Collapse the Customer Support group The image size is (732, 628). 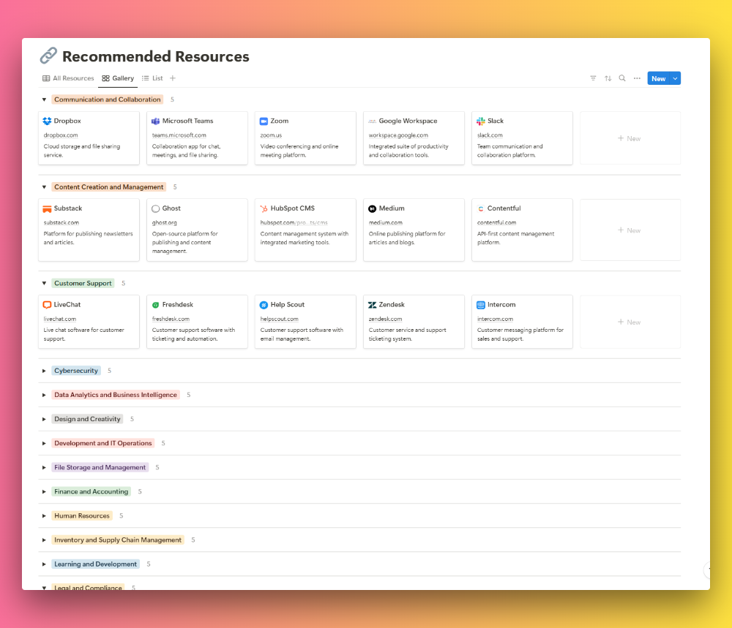(x=44, y=283)
